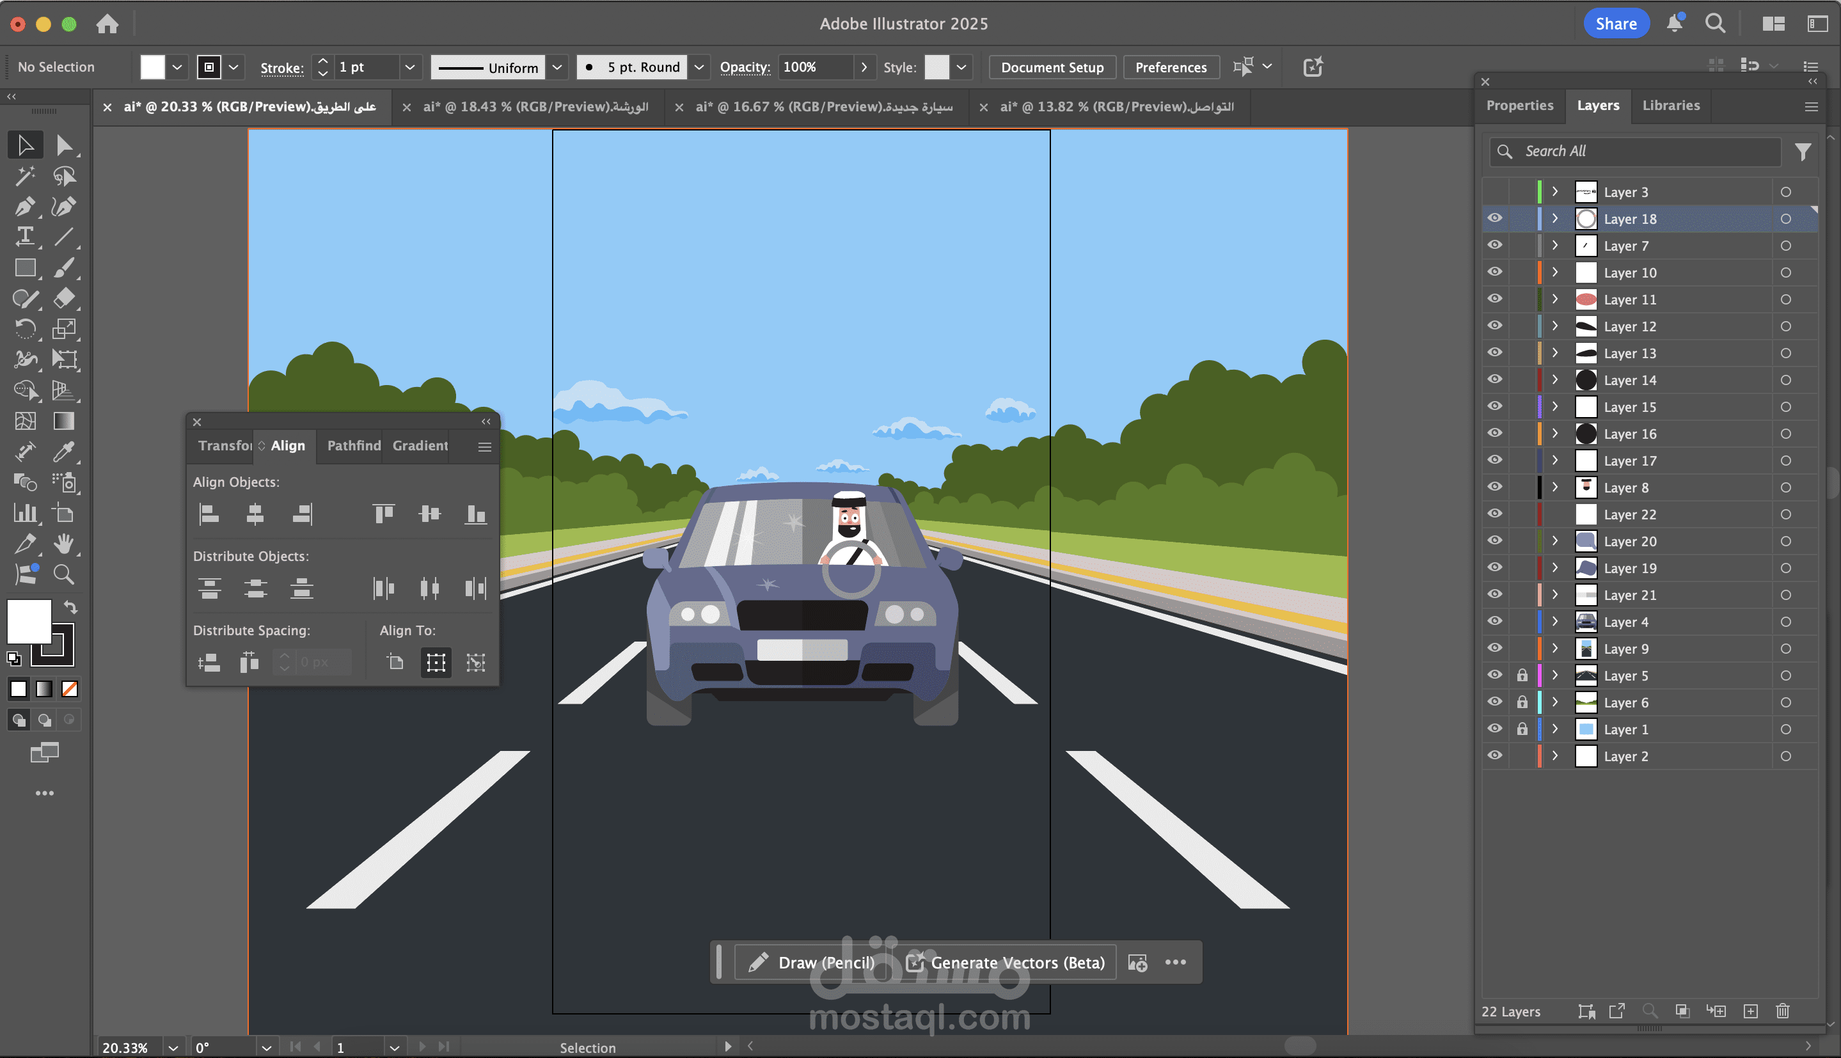Toggle visibility of Layer 20
The image size is (1841, 1058).
coord(1494,541)
